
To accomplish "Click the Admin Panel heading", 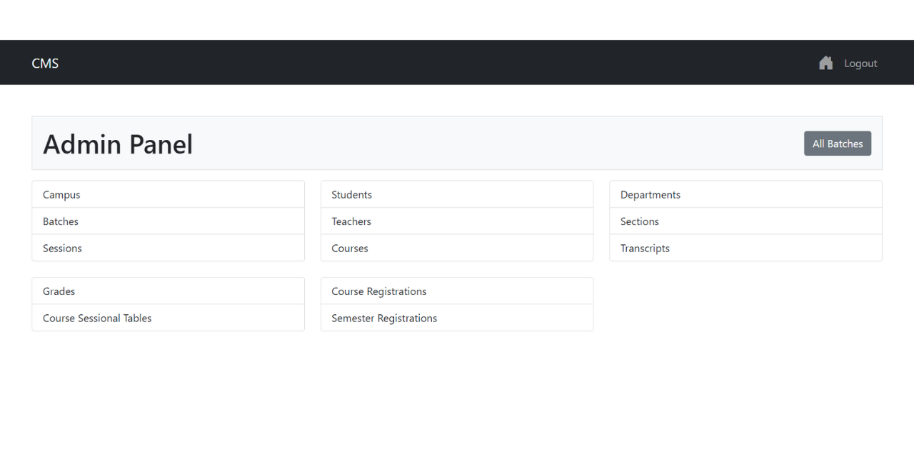I will pos(118,144).
